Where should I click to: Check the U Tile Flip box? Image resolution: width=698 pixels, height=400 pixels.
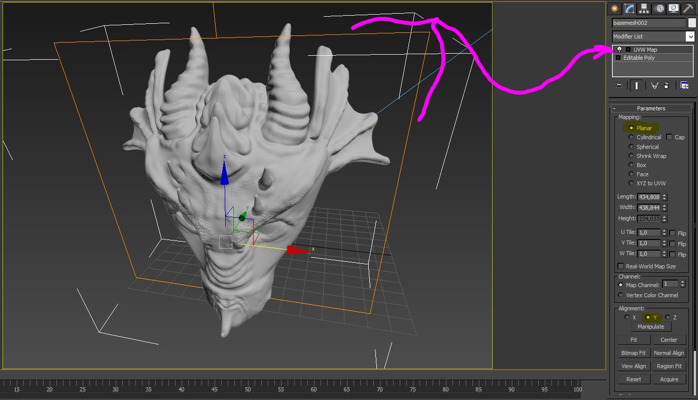tap(672, 233)
